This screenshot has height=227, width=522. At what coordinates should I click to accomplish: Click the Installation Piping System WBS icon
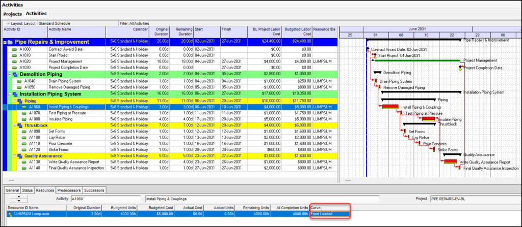pyautogui.click(x=15, y=94)
